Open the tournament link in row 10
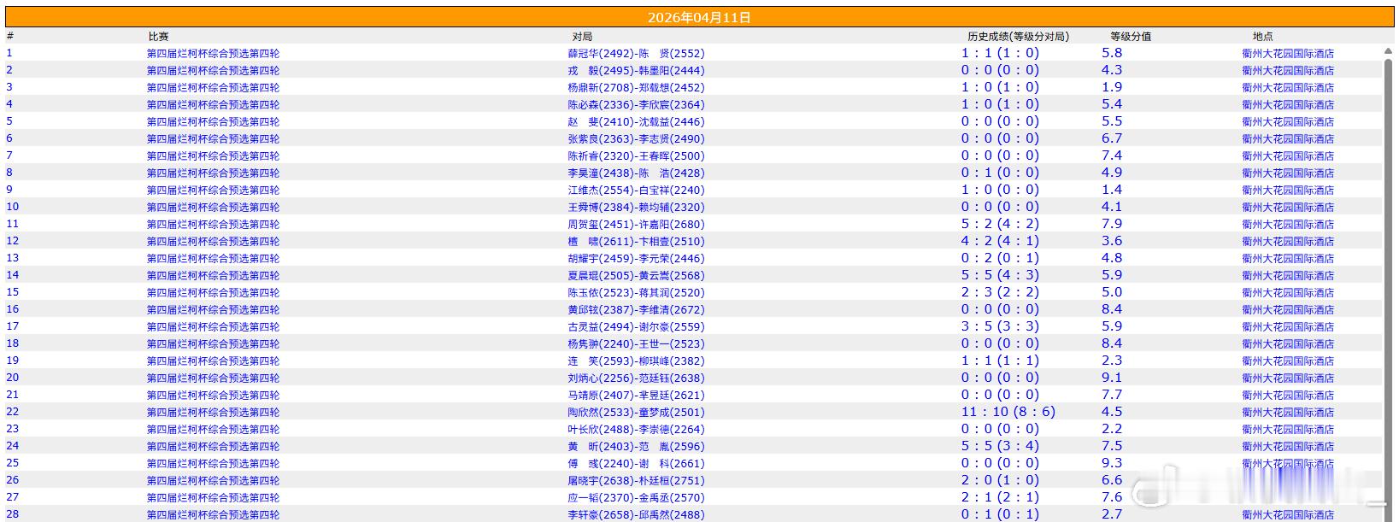The width and height of the screenshot is (1399, 522). (213, 207)
